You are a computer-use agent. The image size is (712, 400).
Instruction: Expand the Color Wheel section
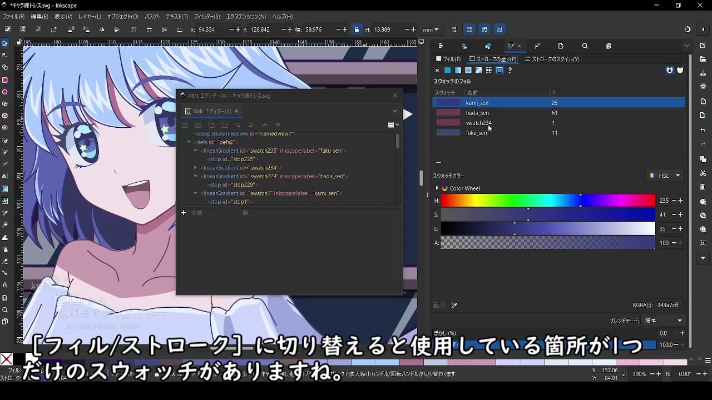437,188
